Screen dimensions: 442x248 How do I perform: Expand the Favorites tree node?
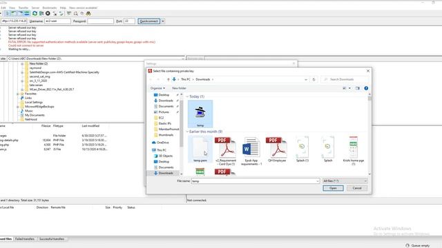18,94
